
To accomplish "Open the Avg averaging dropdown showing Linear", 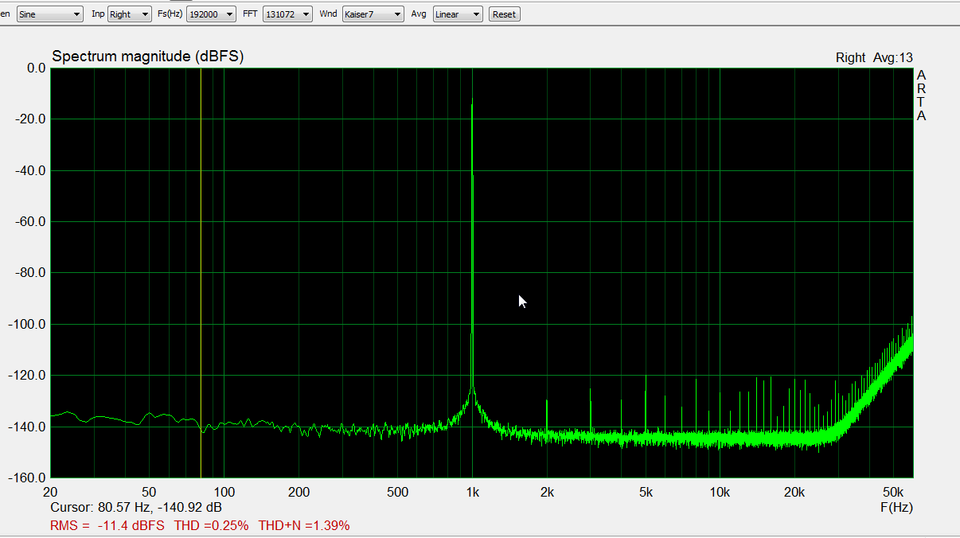I will click(x=458, y=14).
